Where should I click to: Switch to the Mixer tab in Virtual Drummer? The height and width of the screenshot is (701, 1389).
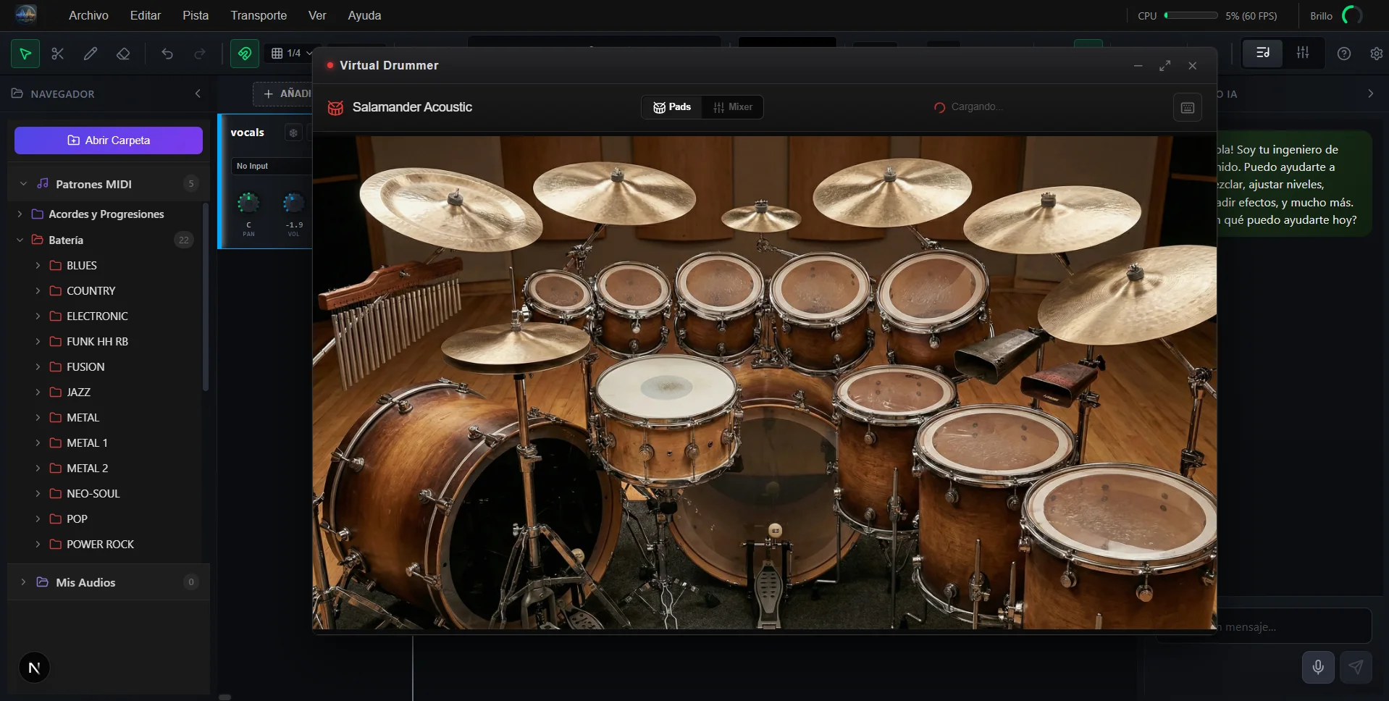click(733, 107)
